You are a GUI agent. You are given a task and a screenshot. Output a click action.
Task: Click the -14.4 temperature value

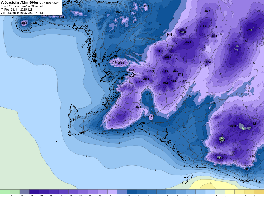pos(131,70)
